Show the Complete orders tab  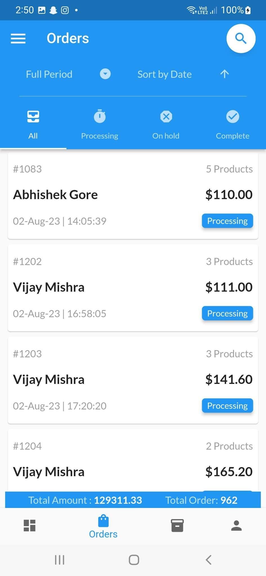[x=233, y=124]
